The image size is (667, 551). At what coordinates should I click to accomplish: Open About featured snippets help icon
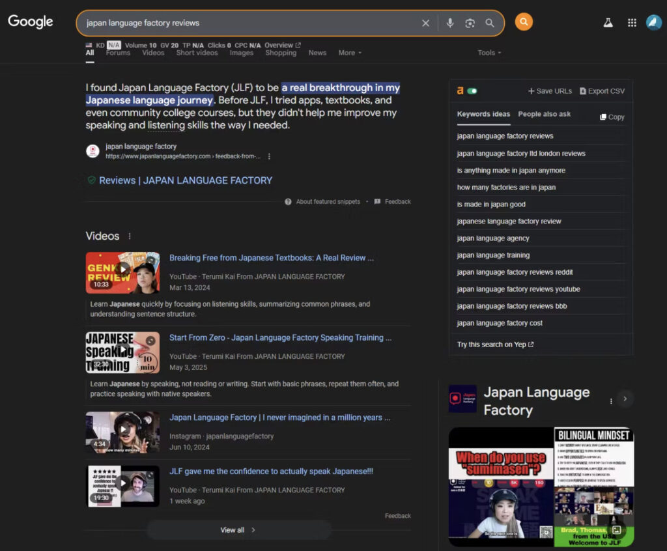click(288, 202)
